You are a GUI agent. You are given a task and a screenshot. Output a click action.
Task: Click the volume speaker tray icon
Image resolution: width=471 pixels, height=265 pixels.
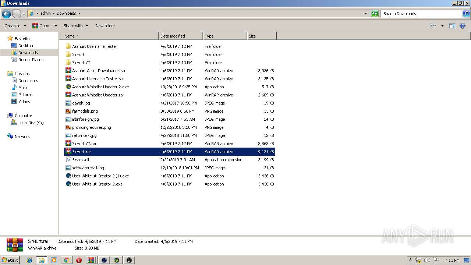pos(427,260)
